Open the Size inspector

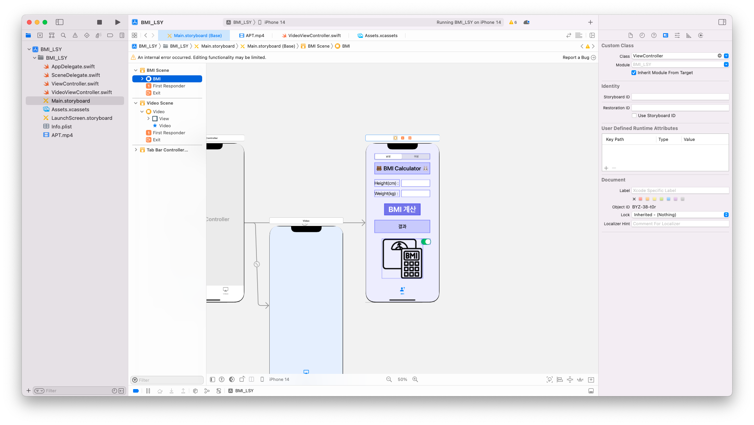(x=689, y=36)
